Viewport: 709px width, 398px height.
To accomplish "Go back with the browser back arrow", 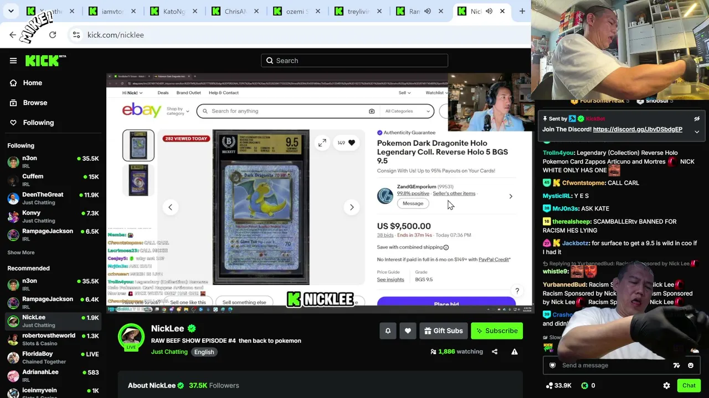I will [13, 35].
